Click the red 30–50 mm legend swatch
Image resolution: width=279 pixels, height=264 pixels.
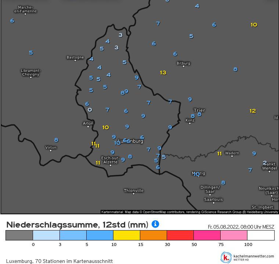point(180,235)
